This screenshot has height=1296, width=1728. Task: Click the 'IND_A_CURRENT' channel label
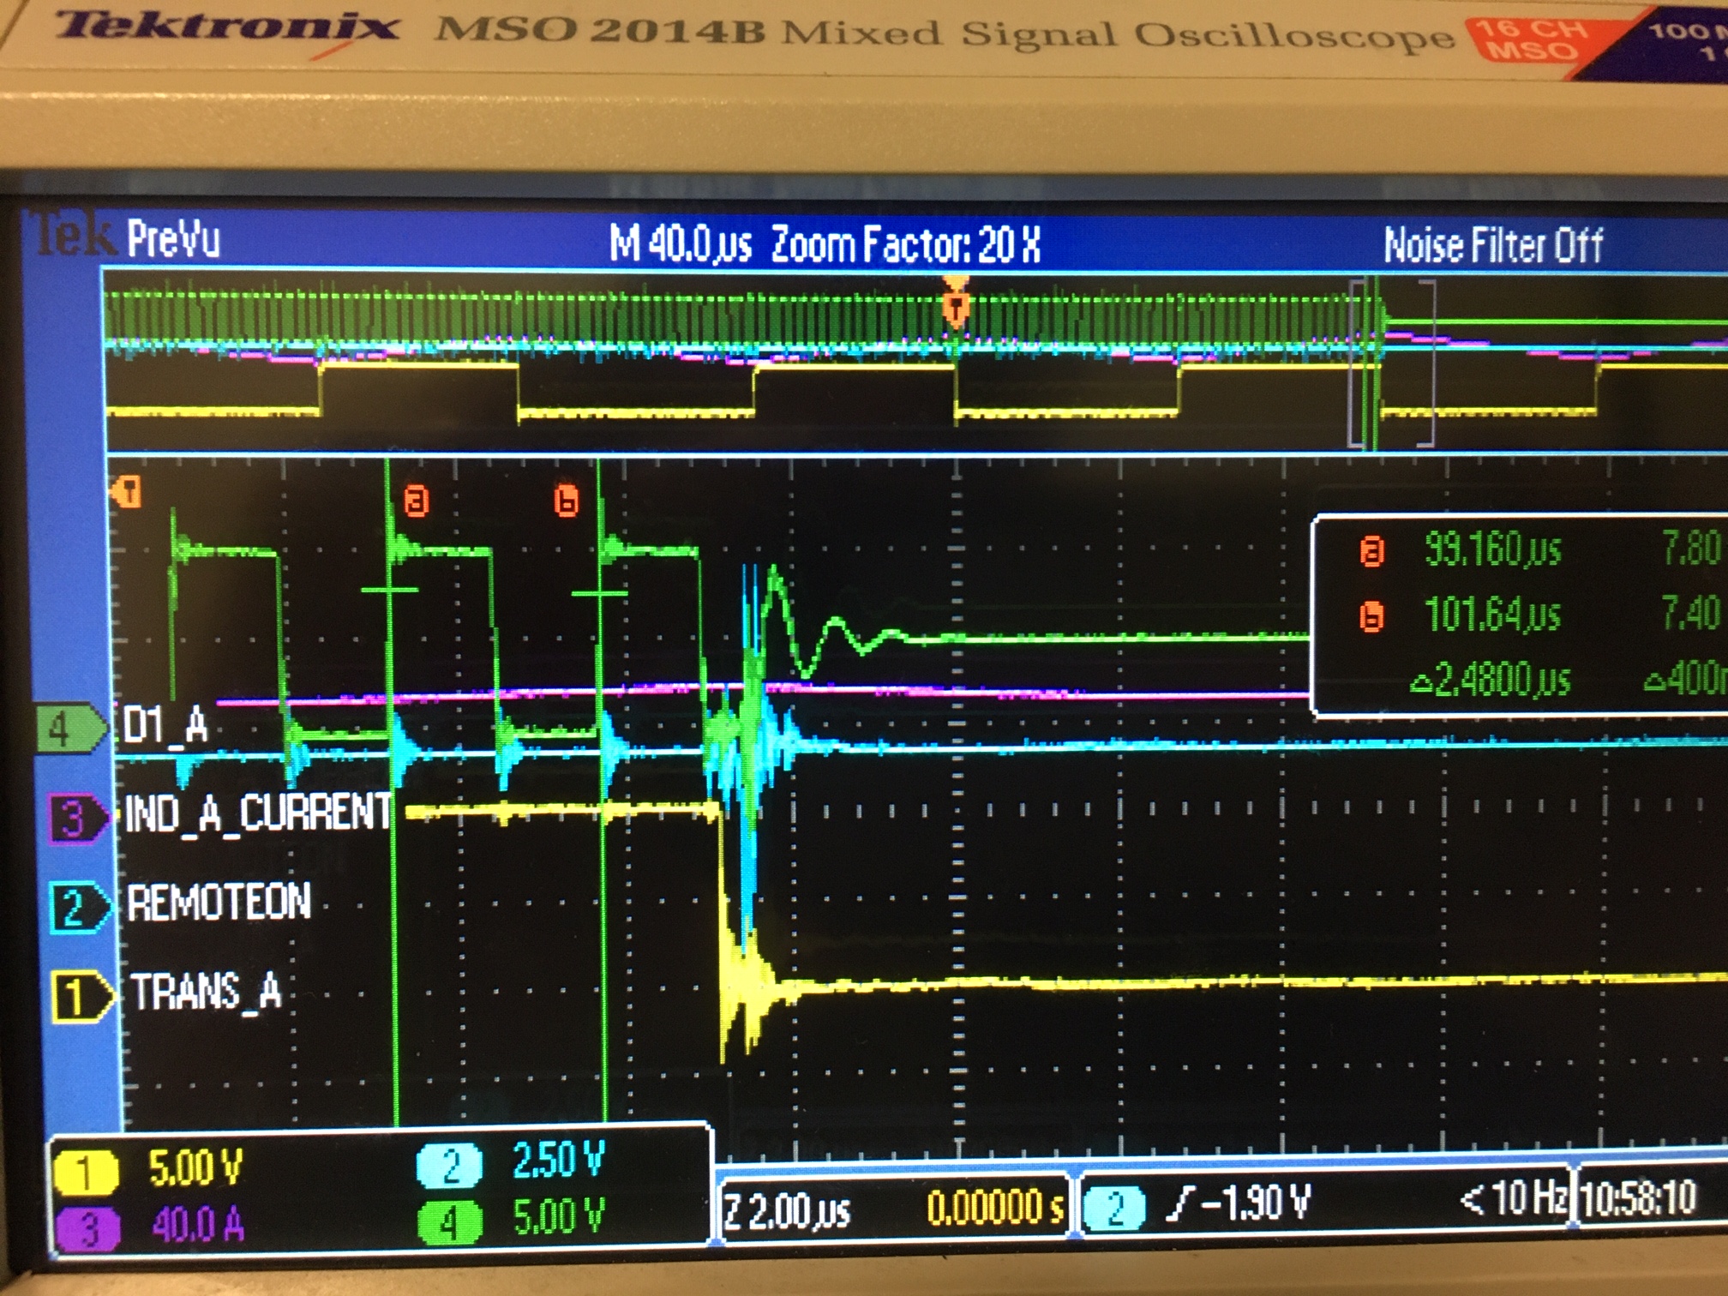pos(257,812)
